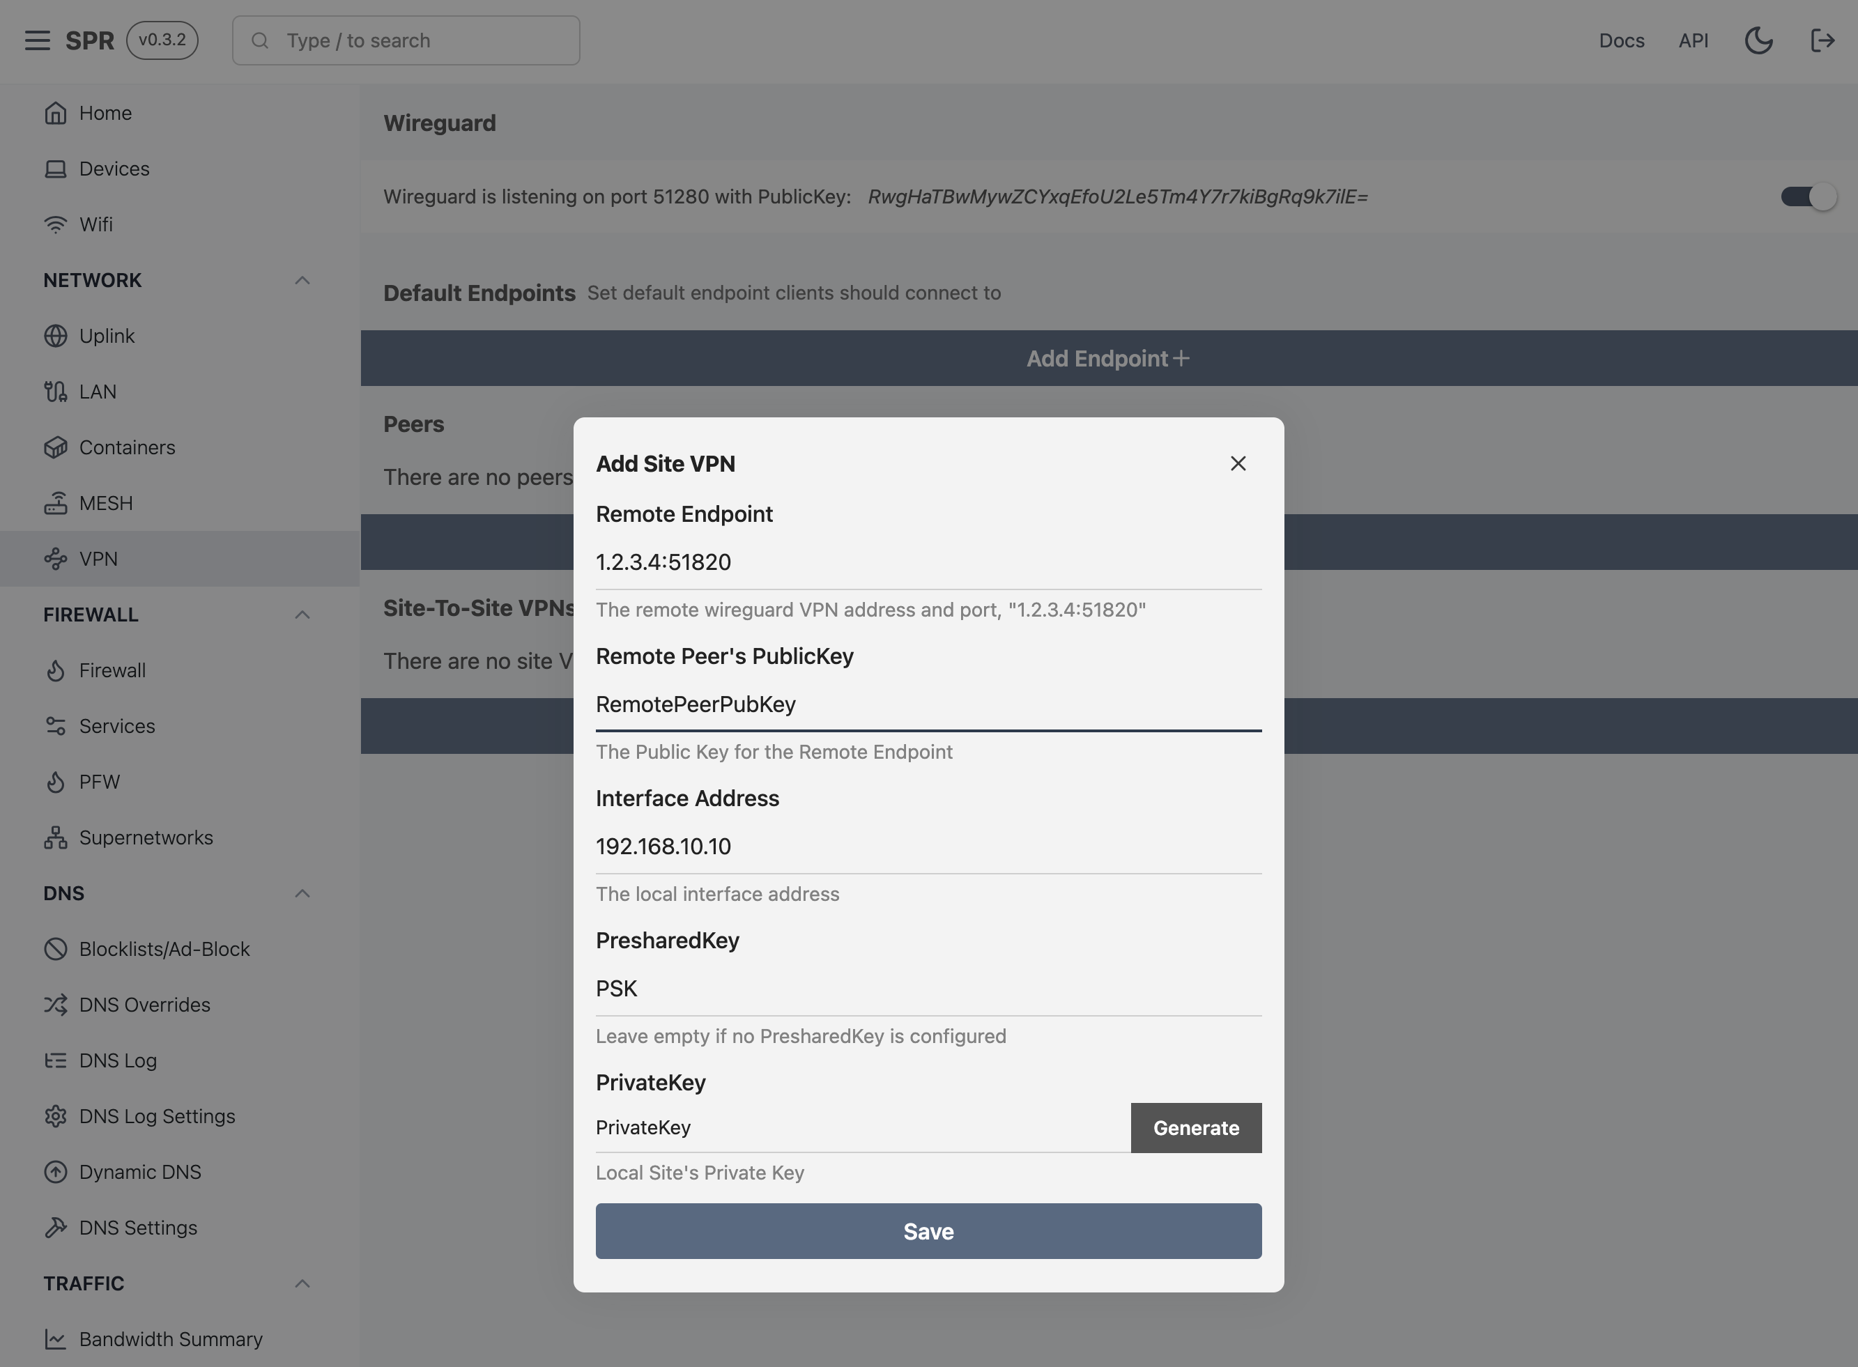Focus the Interface Address field
The width and height of the screenshot is (1858, 1367).
coord(928,847)
